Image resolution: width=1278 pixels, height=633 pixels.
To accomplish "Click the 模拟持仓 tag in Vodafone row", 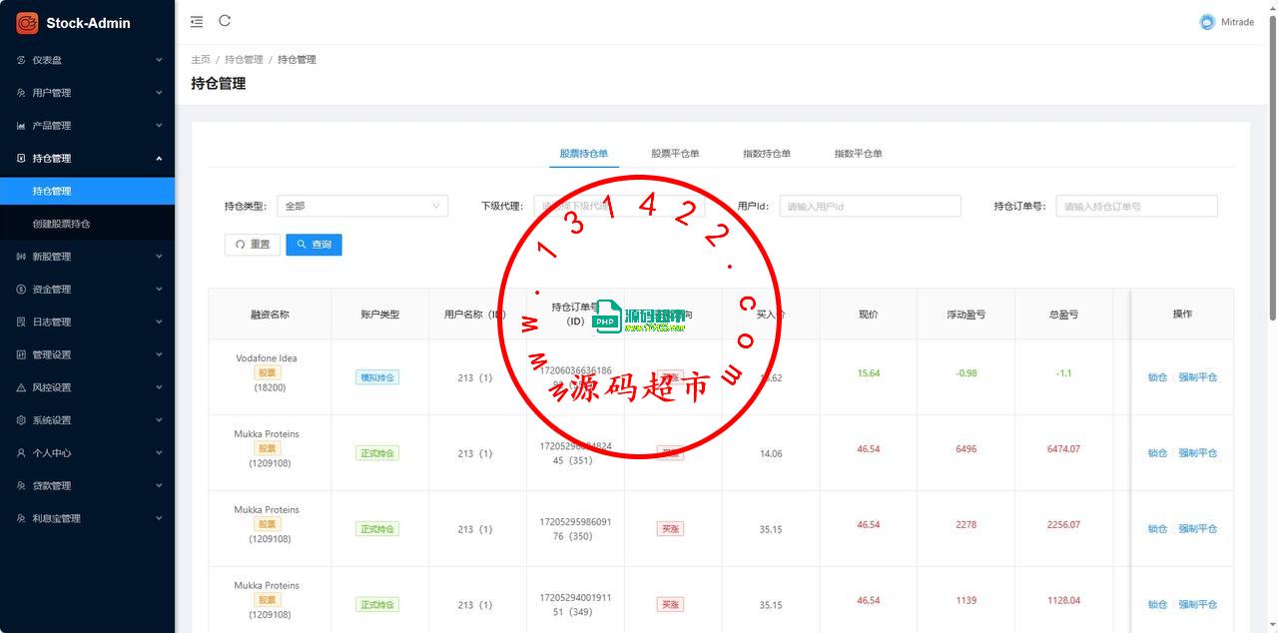I will tap(377, 377).
